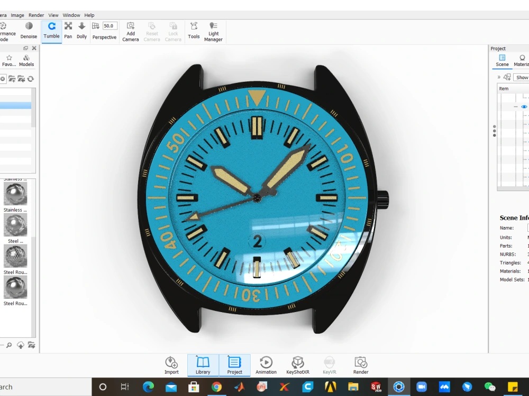Open Task View on taskbar
This screenshot has width=529, height=396.
click(x=125, y=387)
